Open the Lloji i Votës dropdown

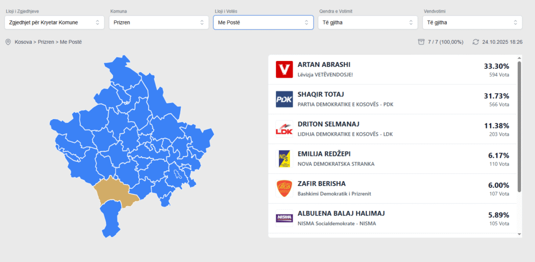(x=263, y=22)
